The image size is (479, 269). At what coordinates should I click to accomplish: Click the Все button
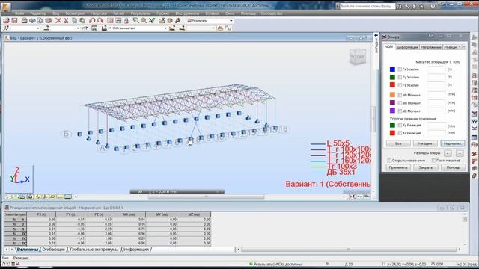coord(398,143)
